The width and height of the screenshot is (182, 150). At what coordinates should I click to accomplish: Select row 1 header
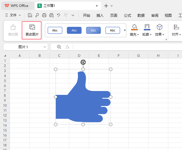(x=5, y=61)
